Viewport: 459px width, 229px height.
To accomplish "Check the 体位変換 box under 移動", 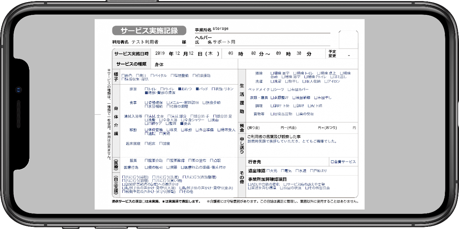I will [x=146, y=130].
